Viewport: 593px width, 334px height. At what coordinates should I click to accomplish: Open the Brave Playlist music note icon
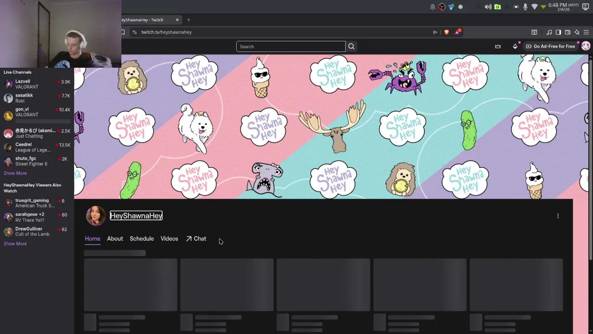coord(549,32)
